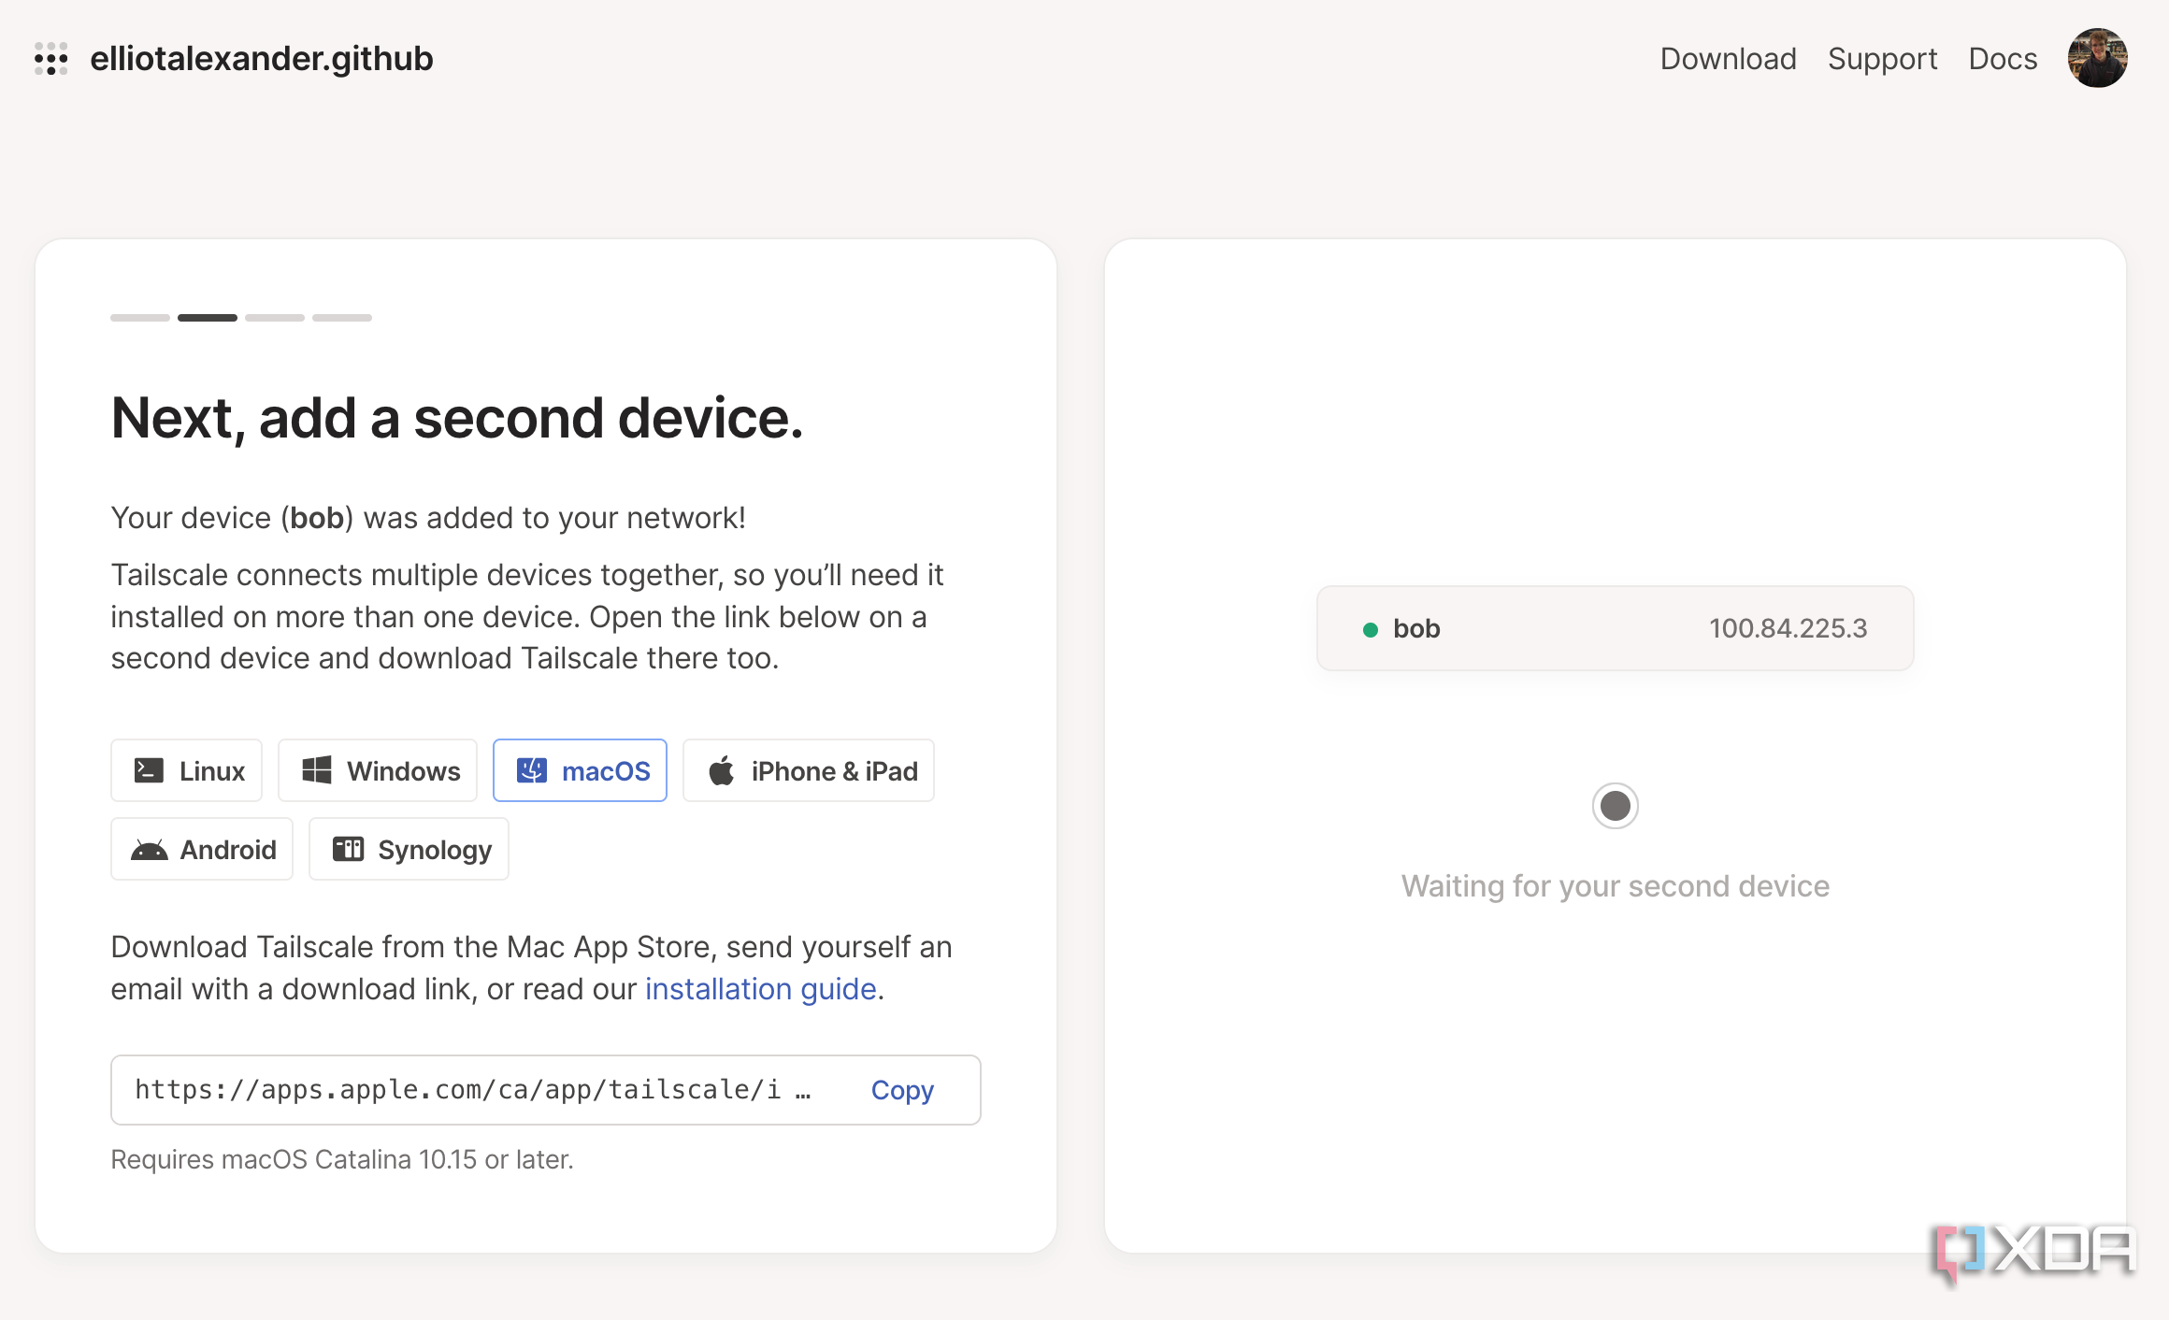Open the installation guide link

[761, 989]
